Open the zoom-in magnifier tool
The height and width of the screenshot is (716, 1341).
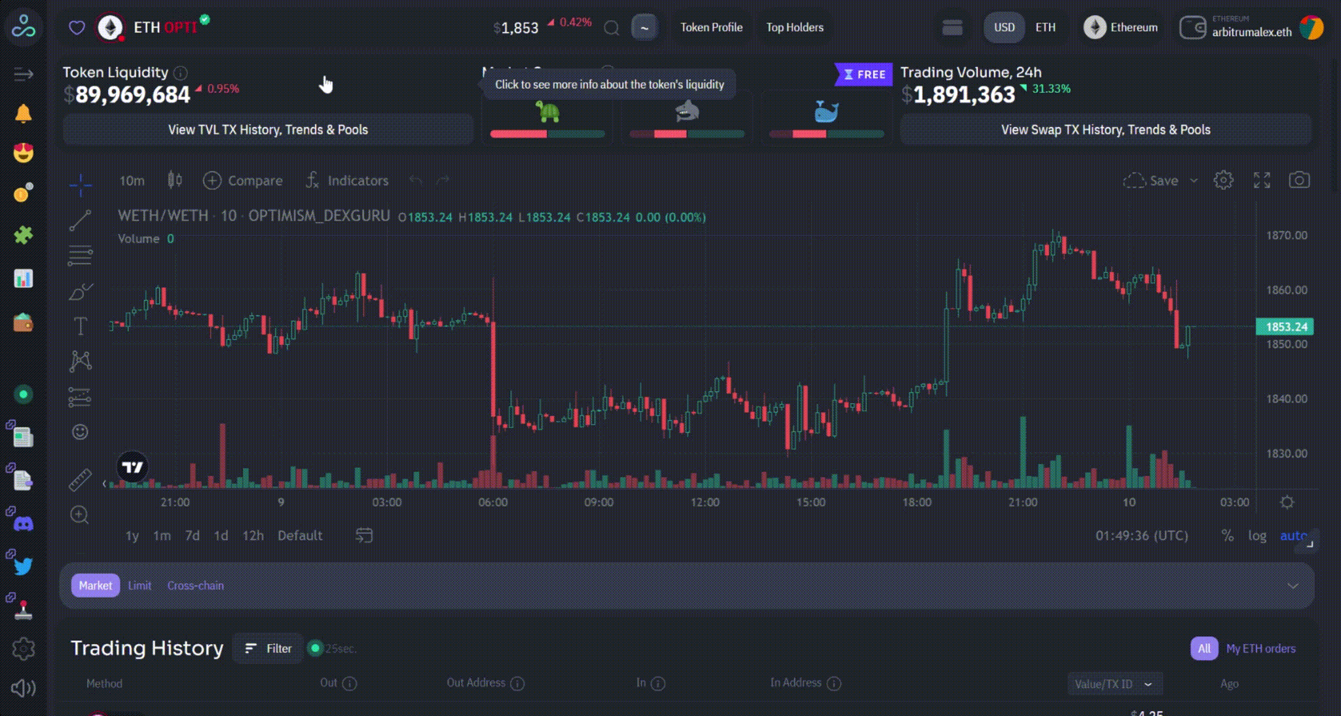coord(80,515)
